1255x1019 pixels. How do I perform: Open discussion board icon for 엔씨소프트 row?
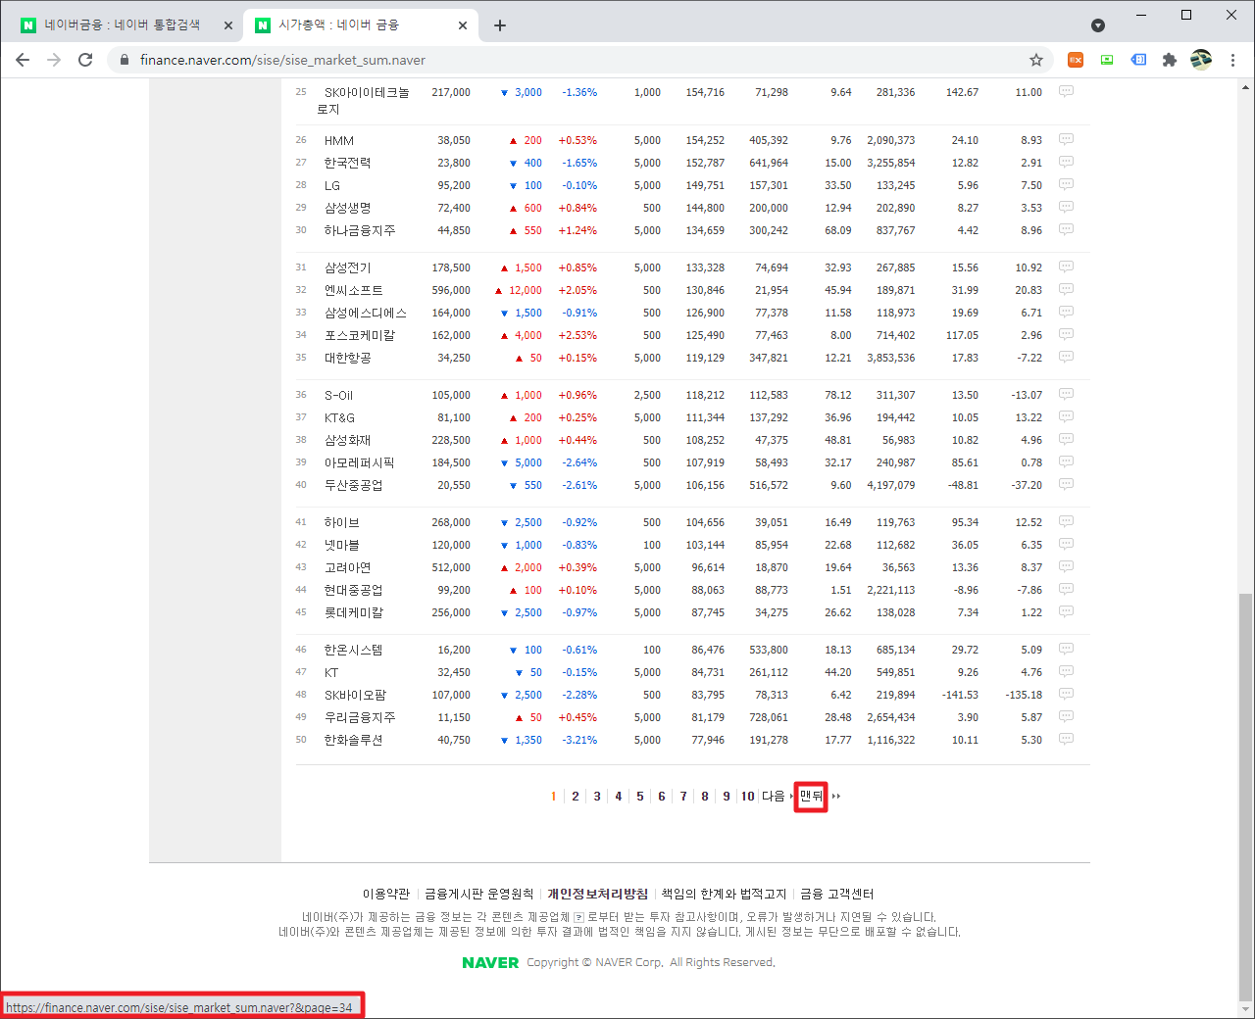(x=1066, y=289)
